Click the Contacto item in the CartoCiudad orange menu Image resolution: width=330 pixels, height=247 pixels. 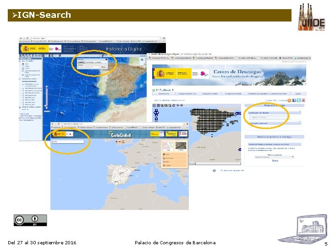click(x=174, y=166)
